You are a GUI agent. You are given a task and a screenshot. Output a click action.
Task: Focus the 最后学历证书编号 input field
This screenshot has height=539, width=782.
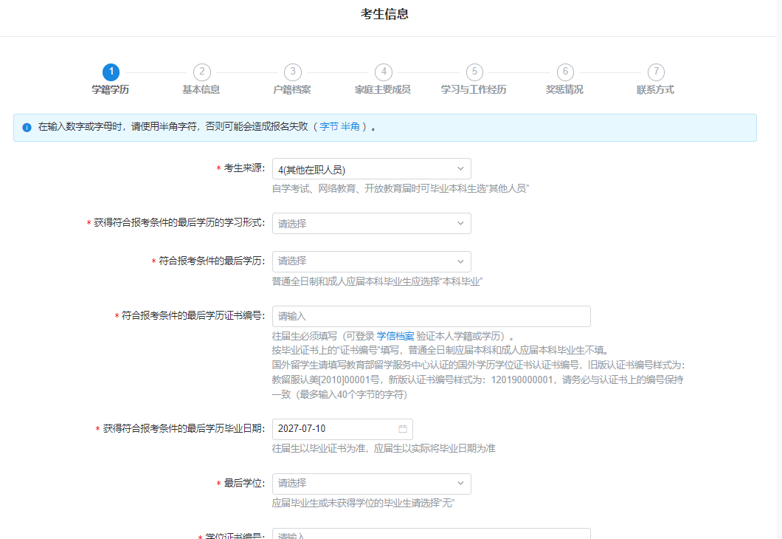point(432,317)
